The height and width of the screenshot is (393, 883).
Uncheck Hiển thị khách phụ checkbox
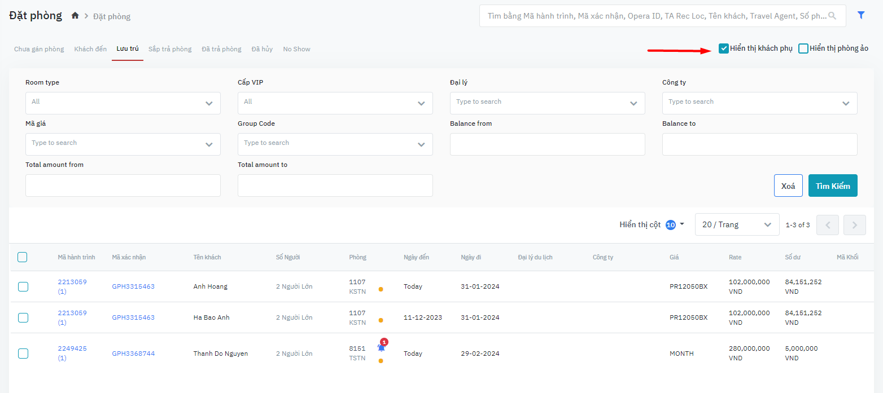pyautogui.click(x=723, y=48)
